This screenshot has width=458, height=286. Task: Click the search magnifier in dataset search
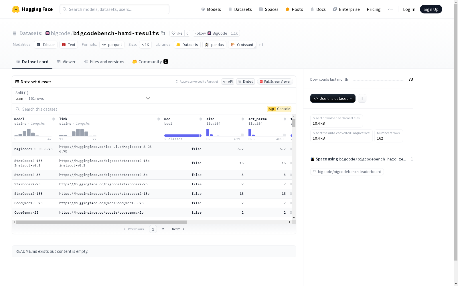click(18, 109)
